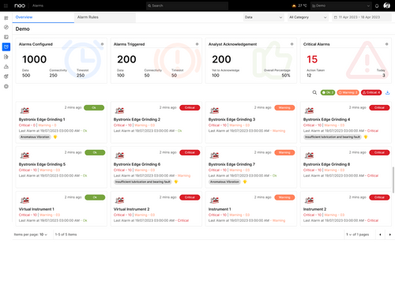Open the Virtual Instrument 2 title

coord(131,209)
